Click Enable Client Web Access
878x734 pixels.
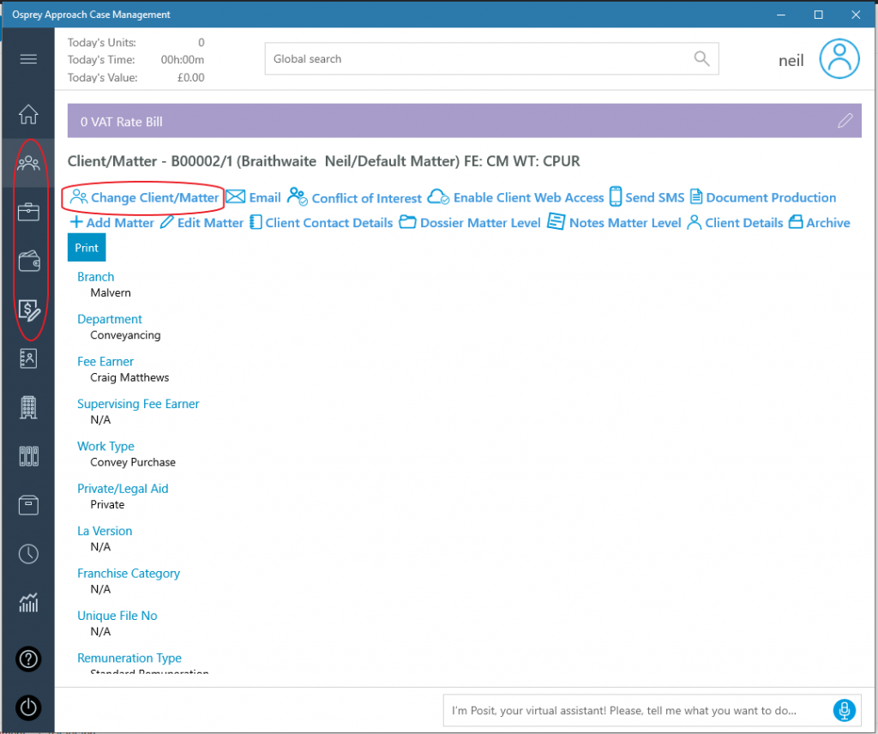515,197
